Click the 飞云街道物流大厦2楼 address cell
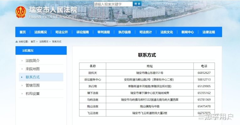The height and width of the screenshot is (125, 240). click(x=150, y=113)
